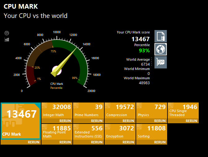Rerun the Prime Numbers test
Image resolution: width=208 pixels, height=157 pixels.
(x=89, y=121)
